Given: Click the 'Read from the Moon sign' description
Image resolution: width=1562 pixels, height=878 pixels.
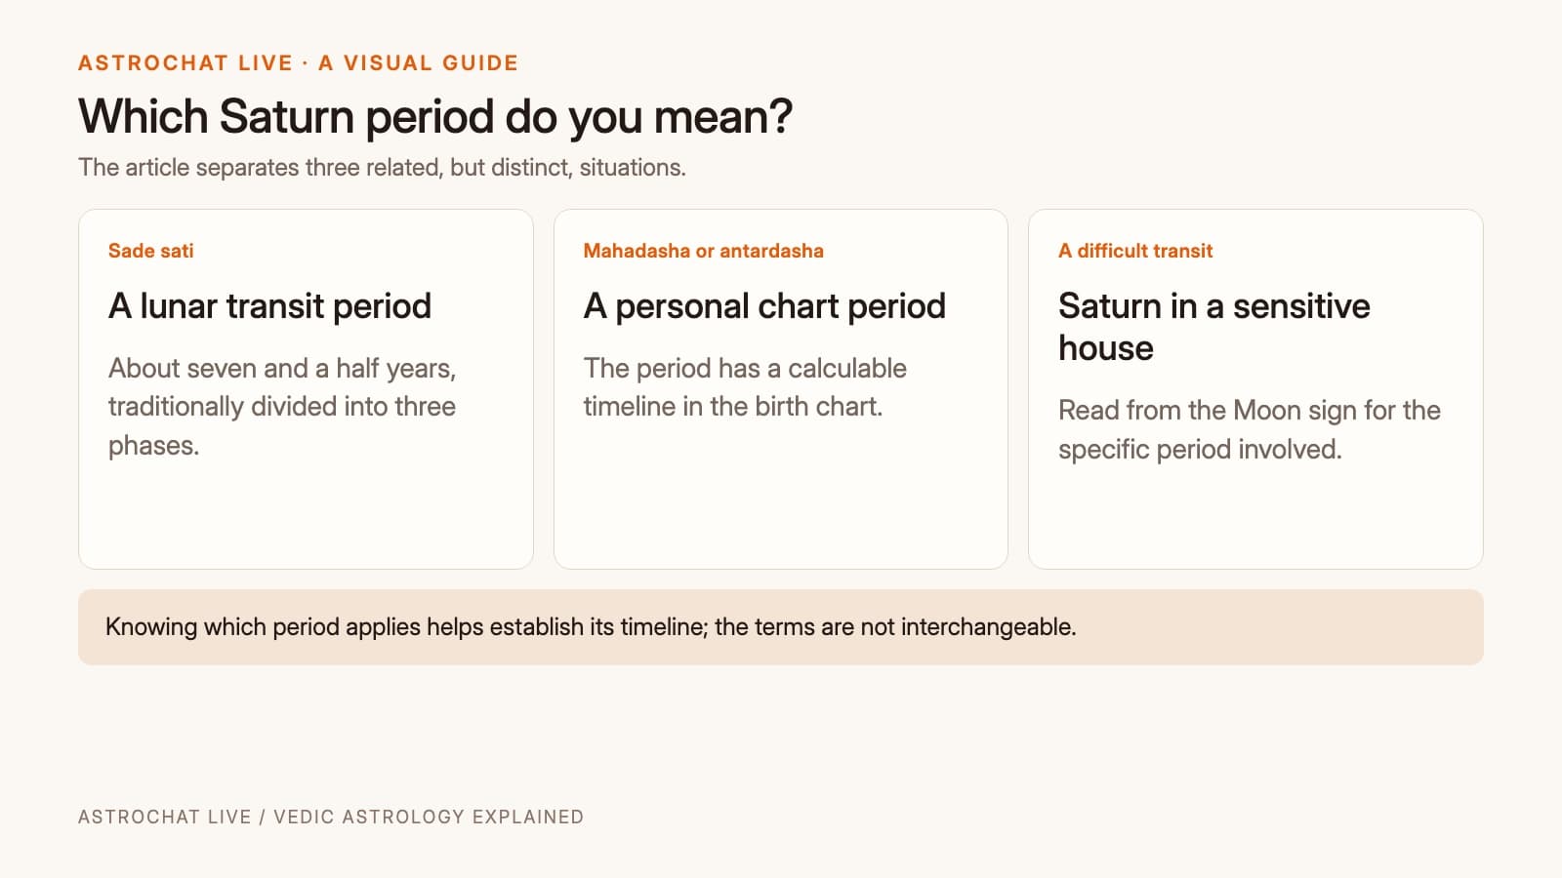Looking at the screenshot, I should [x=1250, y=429].
